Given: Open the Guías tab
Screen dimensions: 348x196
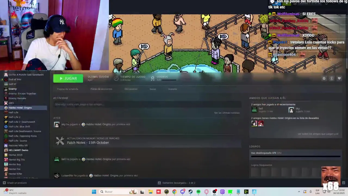Looking at the screenshot, I should (x=153, y=89).
